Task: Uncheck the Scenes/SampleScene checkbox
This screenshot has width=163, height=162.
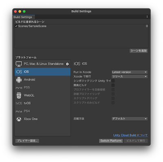Action: coord(16,26)
